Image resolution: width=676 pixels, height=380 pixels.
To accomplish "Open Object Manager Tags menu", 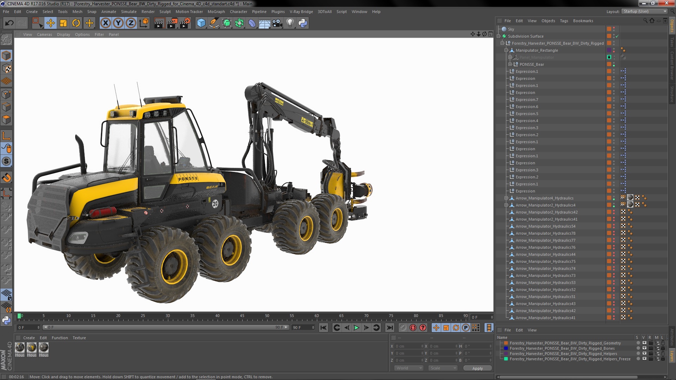I will coord(564,21).
